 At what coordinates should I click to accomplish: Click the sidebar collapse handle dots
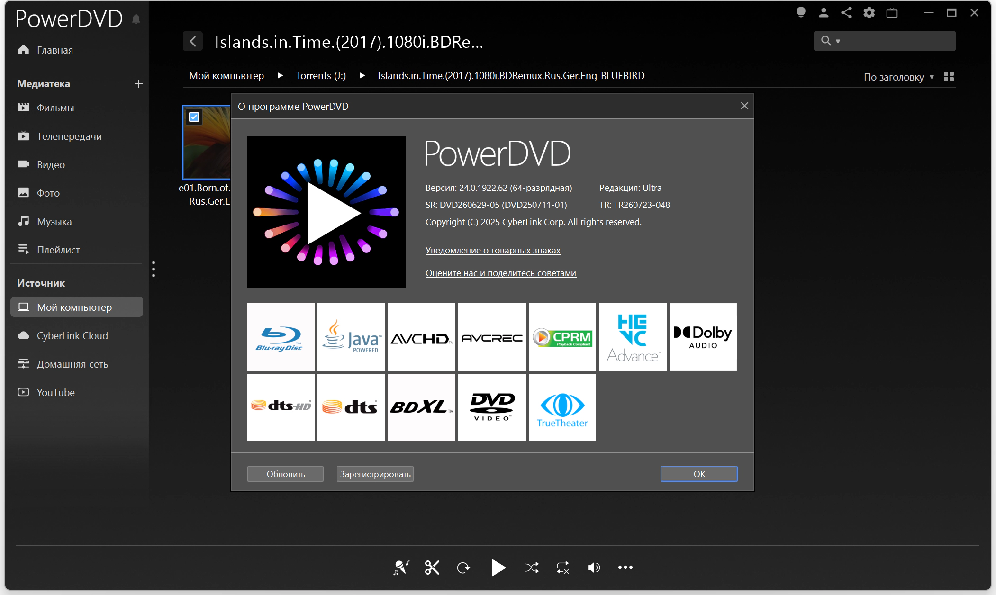click(x=154, y=269)
